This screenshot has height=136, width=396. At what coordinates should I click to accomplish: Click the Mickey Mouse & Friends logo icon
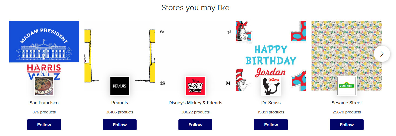click(195, 86)
